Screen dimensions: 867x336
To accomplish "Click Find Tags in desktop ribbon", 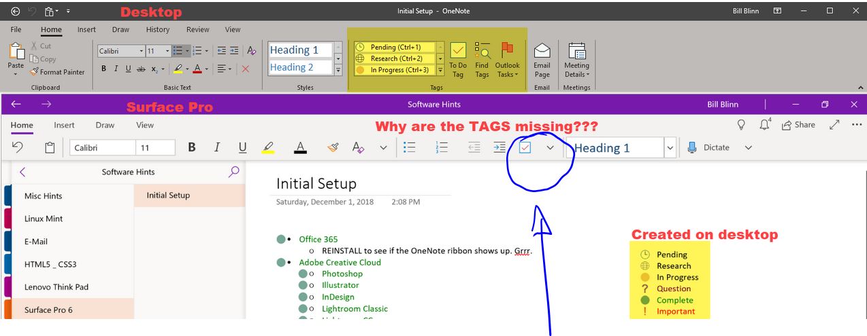I will pyautogui.click(x=482, y=60).
